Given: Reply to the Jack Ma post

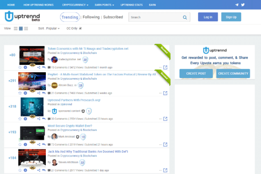Looking at the screenshot, I should (44, 170).
